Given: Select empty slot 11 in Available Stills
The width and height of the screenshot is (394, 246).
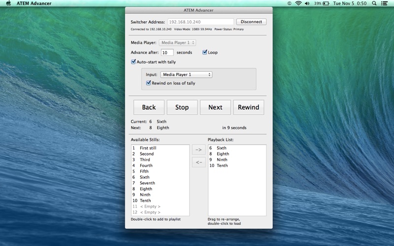Looking at the screenshot, I should pos(160,206).
